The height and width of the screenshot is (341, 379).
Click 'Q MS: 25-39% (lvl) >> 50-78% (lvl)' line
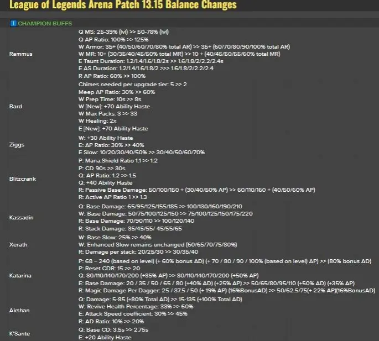tap(123, 32)
